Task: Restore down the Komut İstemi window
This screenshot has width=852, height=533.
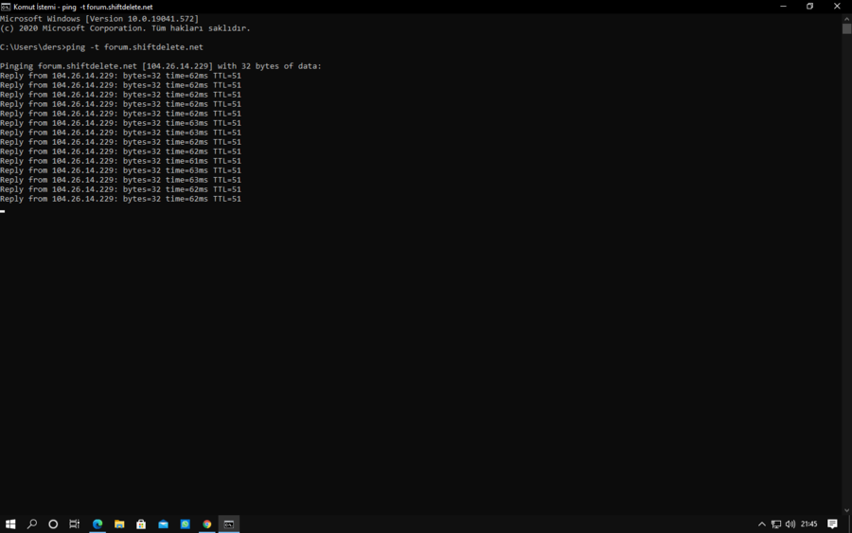Action: [809, 7]
